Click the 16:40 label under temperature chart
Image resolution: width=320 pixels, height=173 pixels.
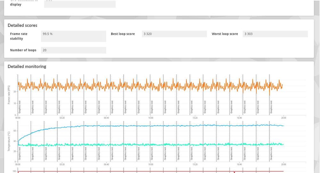tap(239, 164)
